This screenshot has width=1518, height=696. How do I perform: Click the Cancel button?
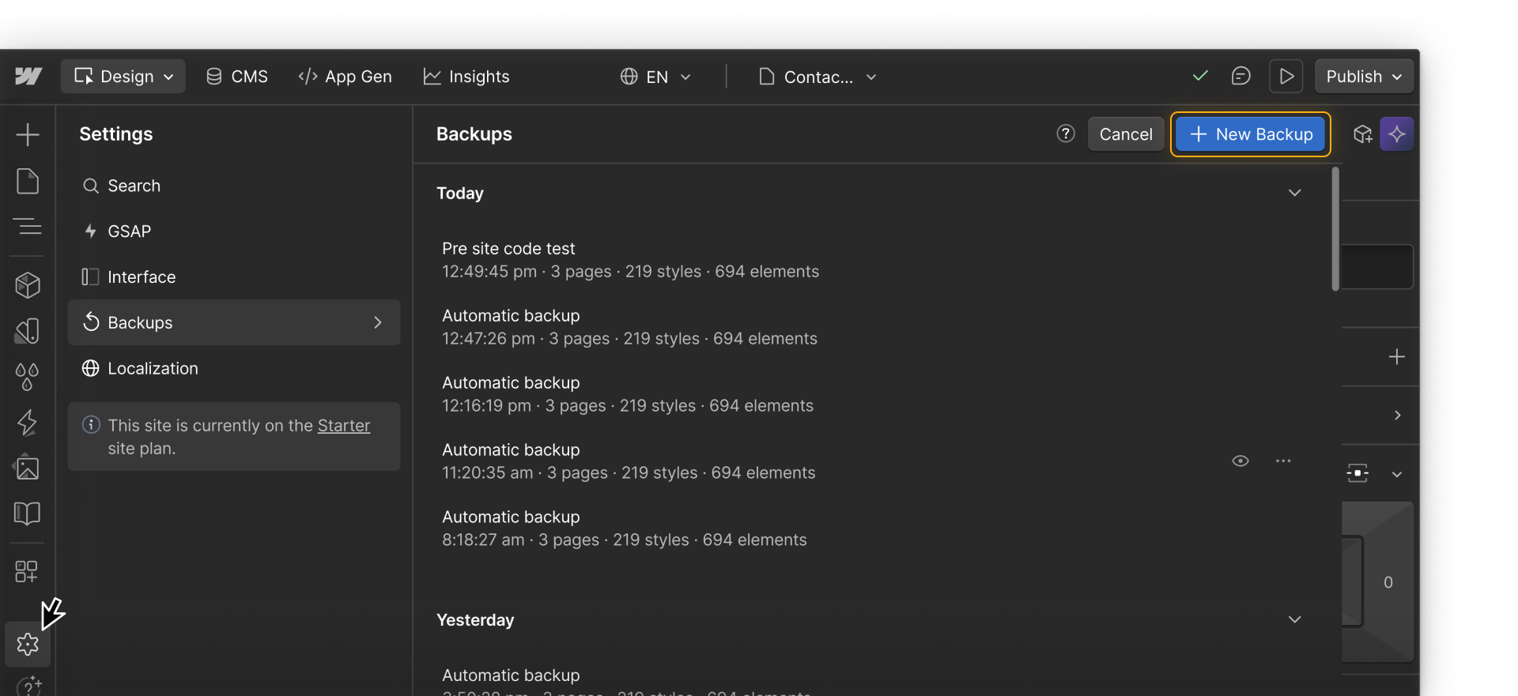point(1126,134)
